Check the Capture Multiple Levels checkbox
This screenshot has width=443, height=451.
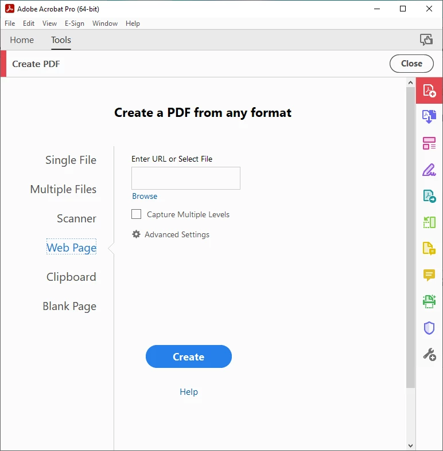coord(136,214)
